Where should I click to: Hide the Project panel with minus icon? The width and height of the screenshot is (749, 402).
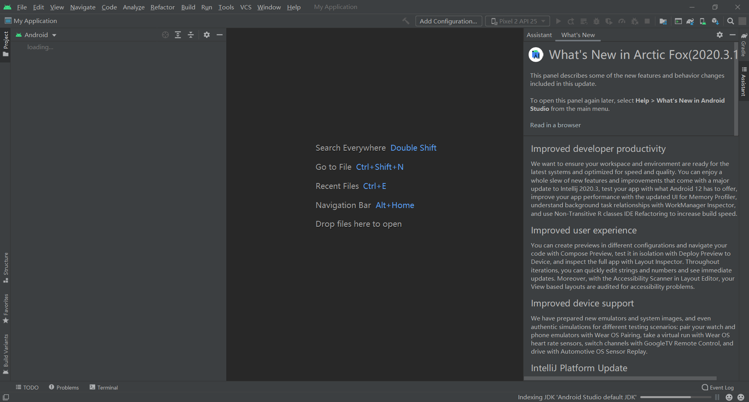pyautogui.click(x=220, y=35)
